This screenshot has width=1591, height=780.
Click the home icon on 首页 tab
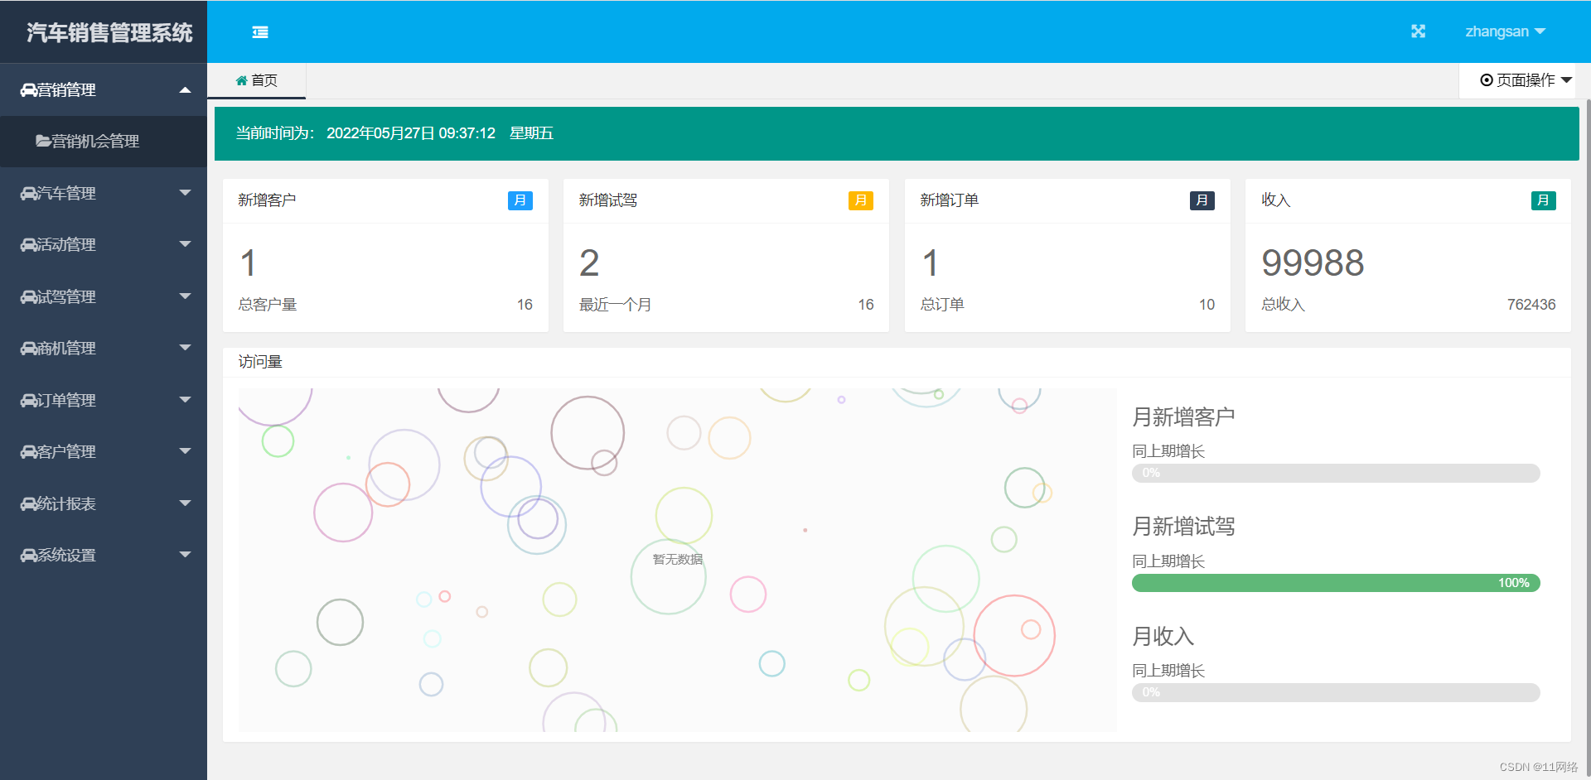click(242, 80)
